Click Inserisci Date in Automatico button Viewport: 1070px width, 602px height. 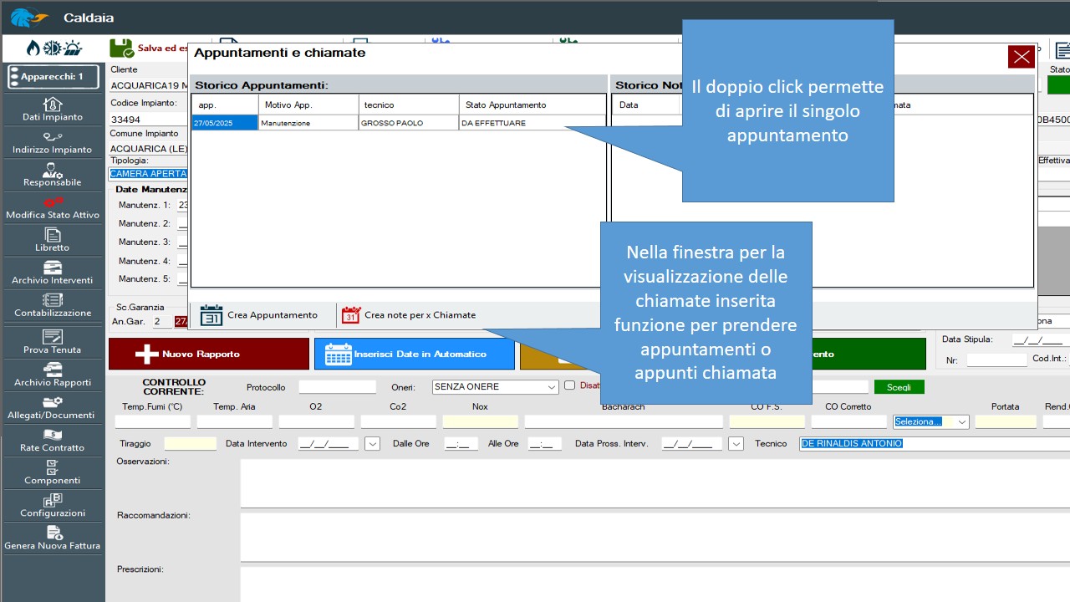click(x=415, y=354)
